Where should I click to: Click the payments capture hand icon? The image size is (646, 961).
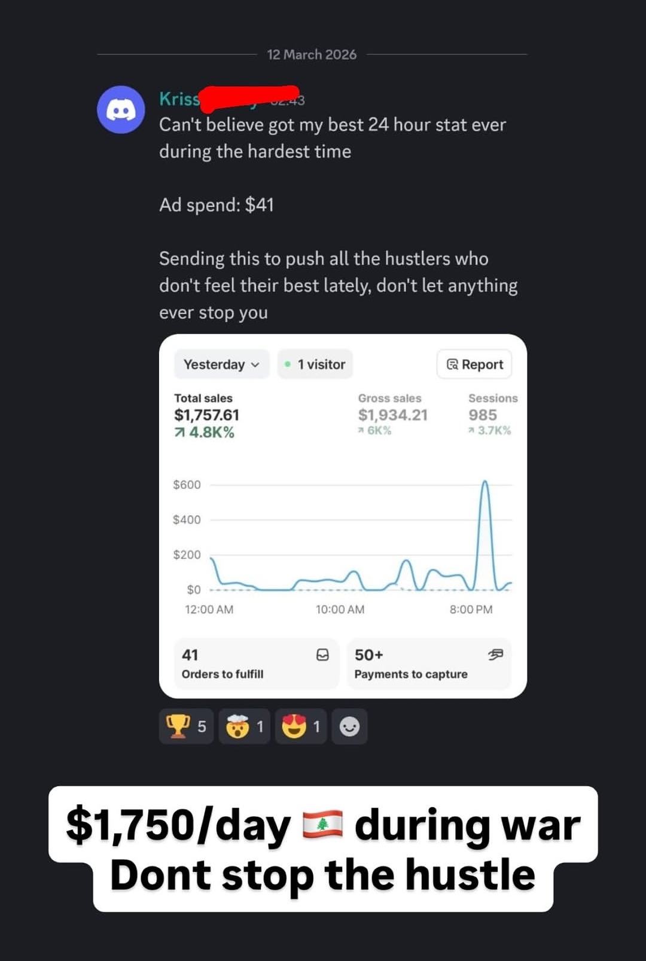(495, 655)
